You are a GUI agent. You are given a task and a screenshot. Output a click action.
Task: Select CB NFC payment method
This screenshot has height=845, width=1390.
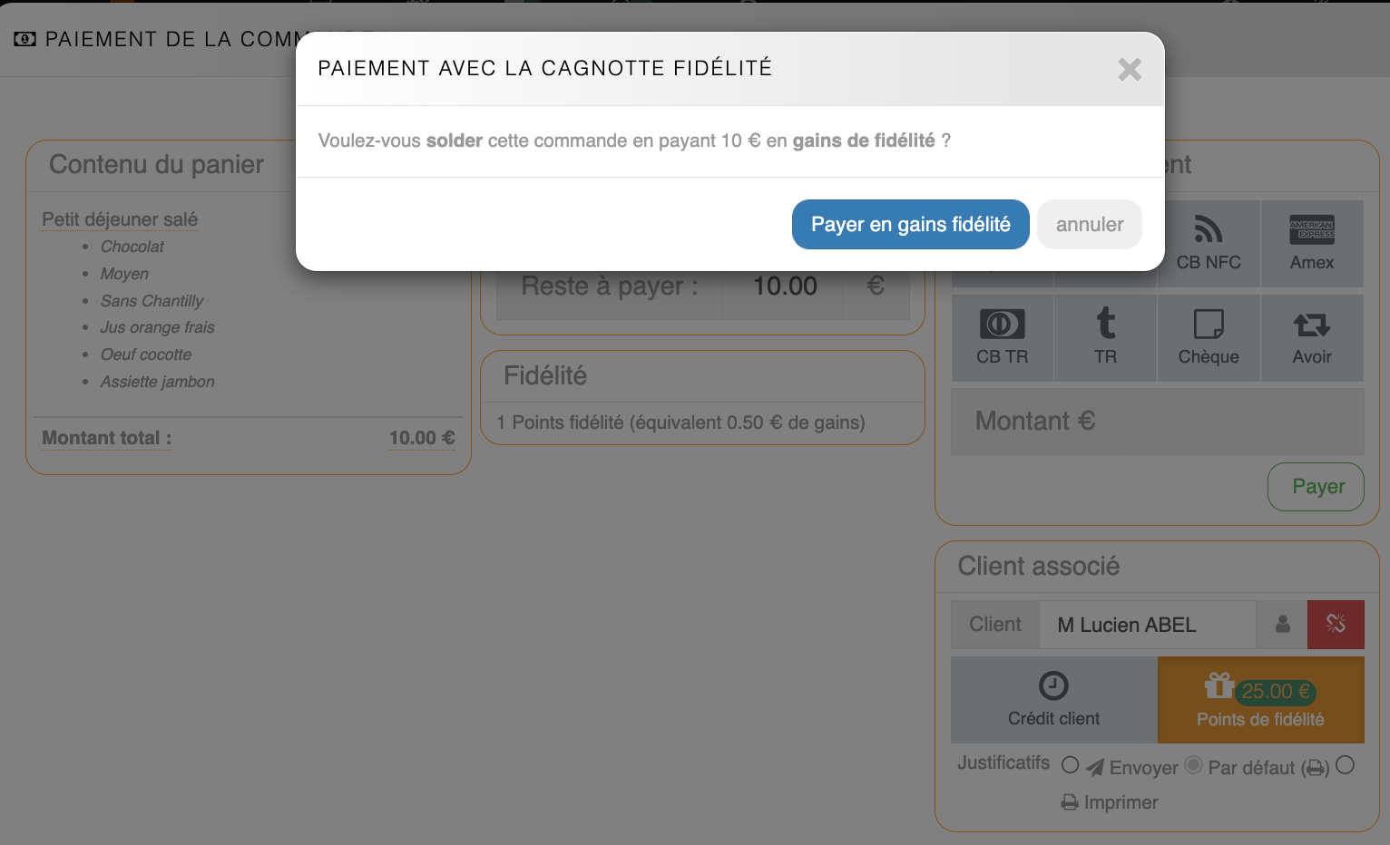[x=1209, y=244]
